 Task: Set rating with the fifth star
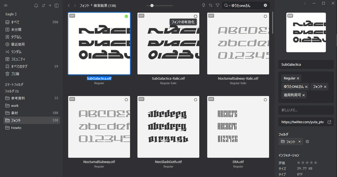coord(316,163)
